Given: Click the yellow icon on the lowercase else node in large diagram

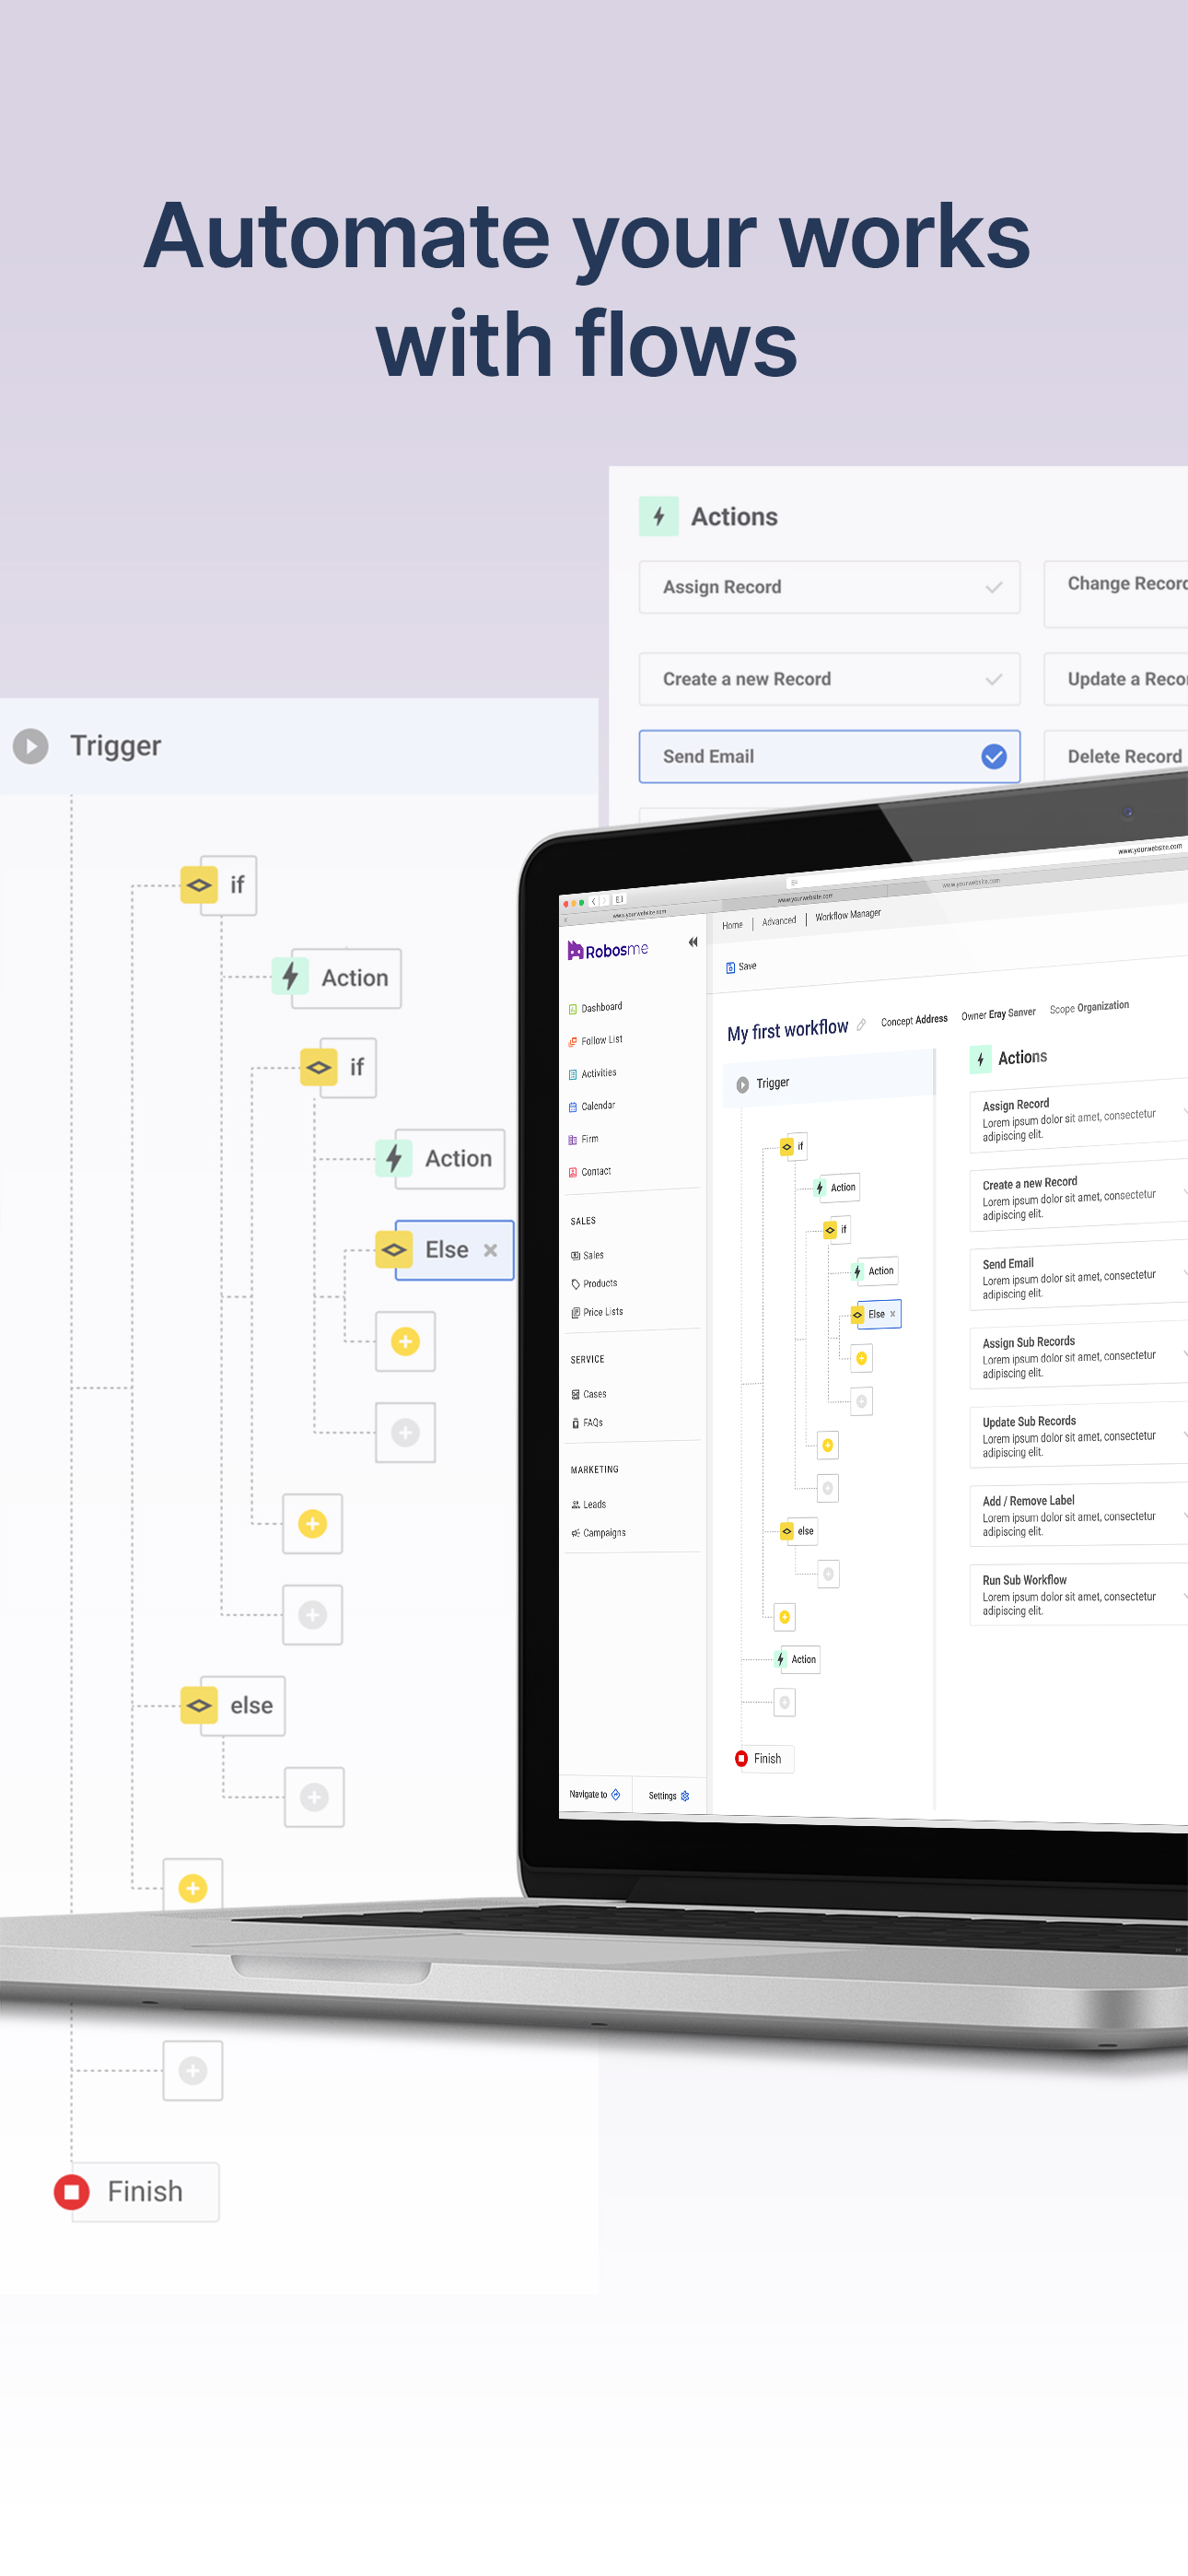Looking at the screenshot, I should 199,1705.
